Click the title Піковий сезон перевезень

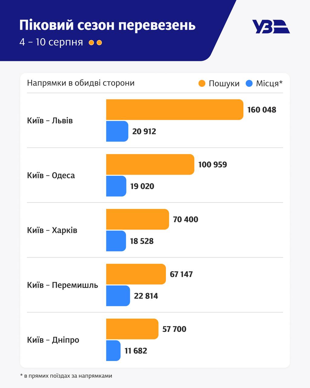(x=107, y=25)
